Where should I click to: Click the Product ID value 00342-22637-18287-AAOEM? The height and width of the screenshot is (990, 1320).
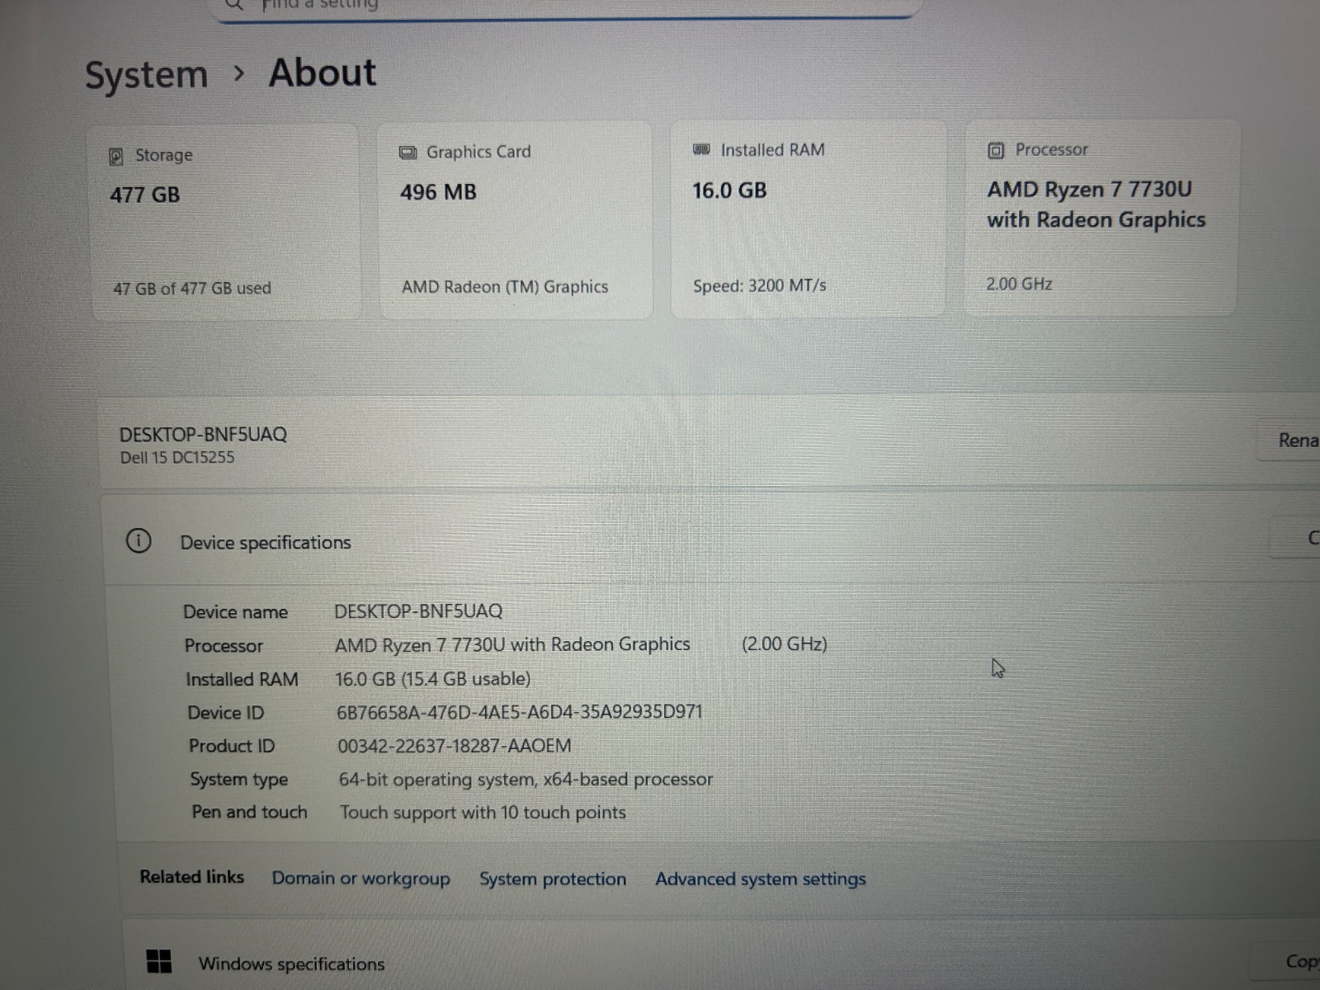[x=455, y=746]
